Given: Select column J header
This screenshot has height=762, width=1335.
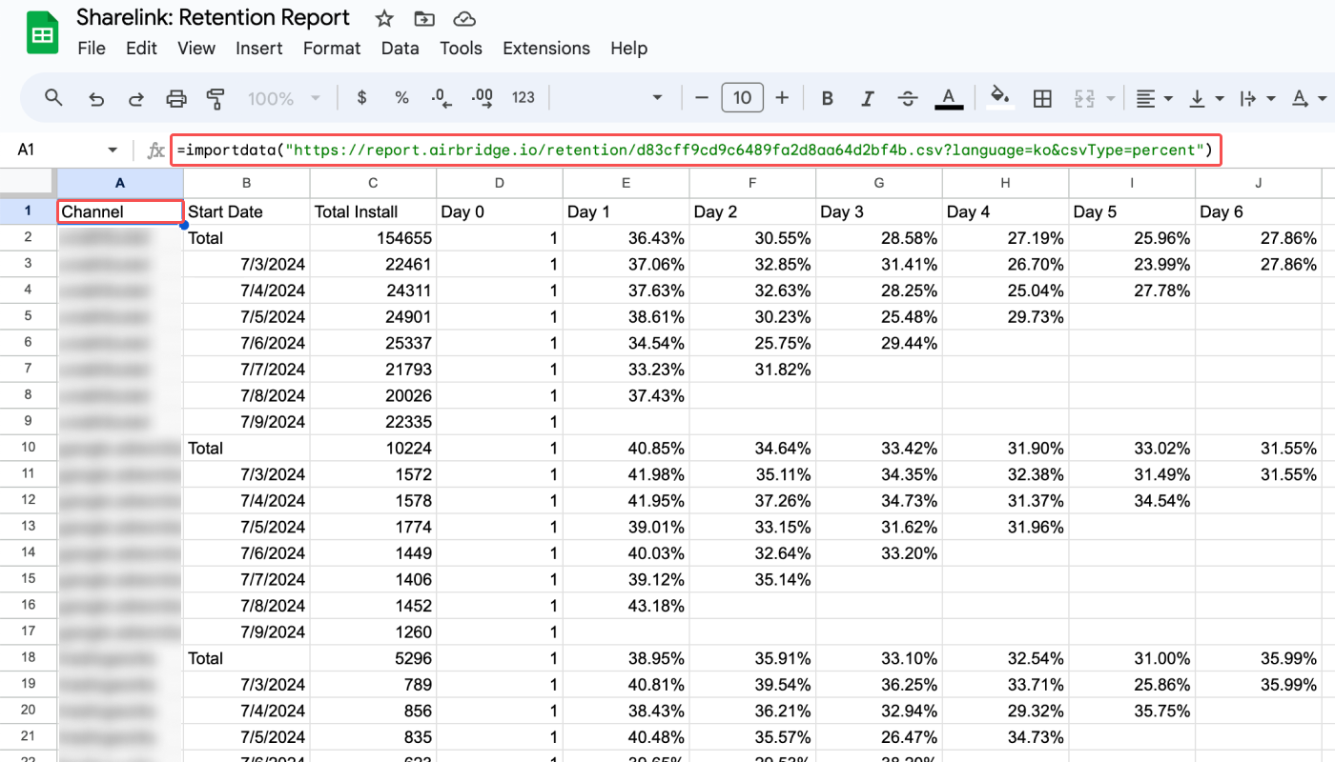Looking at the screenshot, I should coord(1259,183).
